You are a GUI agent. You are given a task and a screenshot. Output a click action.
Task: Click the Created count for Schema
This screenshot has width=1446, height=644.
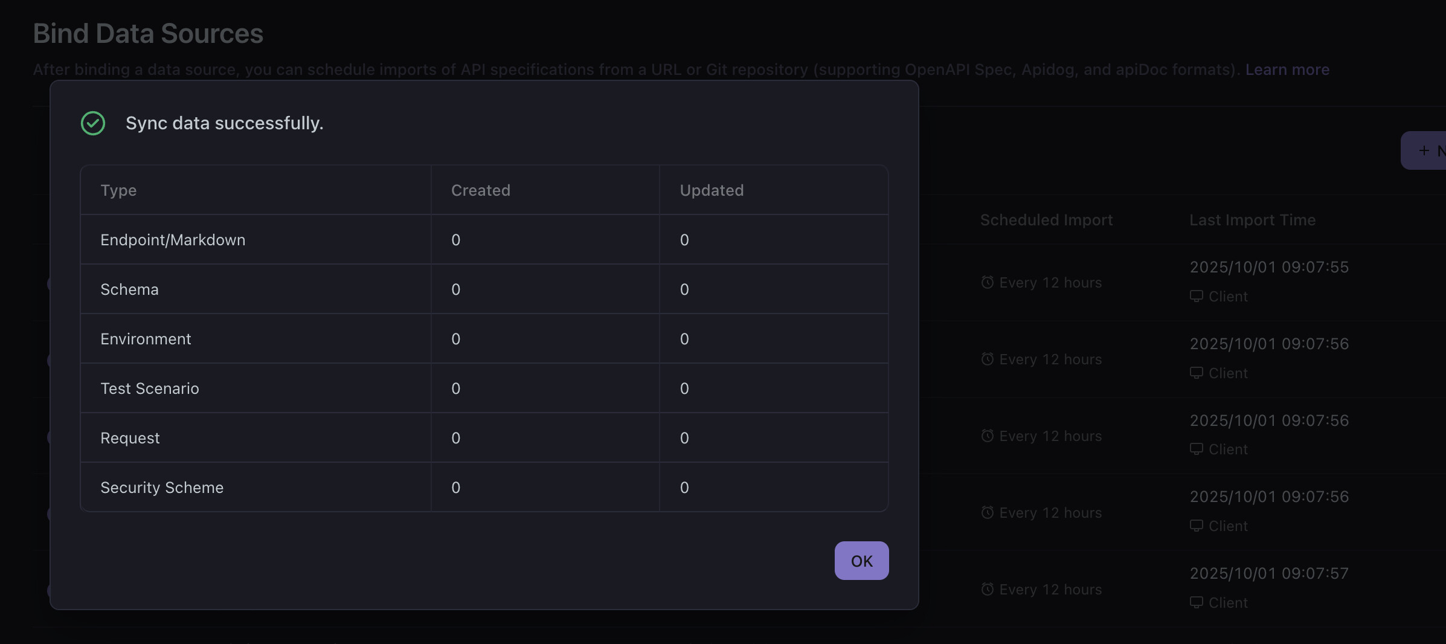click(456, 289)
